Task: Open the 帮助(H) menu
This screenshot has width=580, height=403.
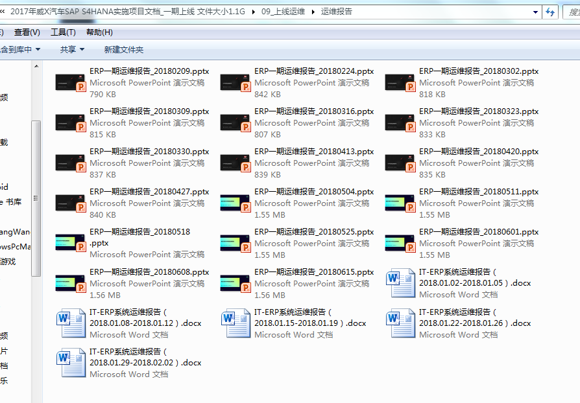Action: [x=99, y=32]
